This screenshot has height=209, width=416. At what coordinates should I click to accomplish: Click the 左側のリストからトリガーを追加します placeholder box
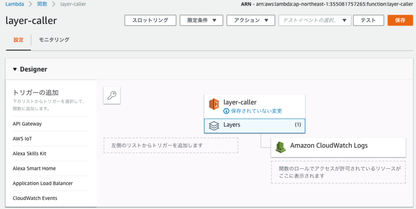click(171, 145)
